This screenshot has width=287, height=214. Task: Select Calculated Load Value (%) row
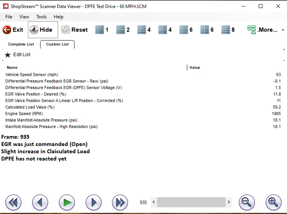pos(143,107)
